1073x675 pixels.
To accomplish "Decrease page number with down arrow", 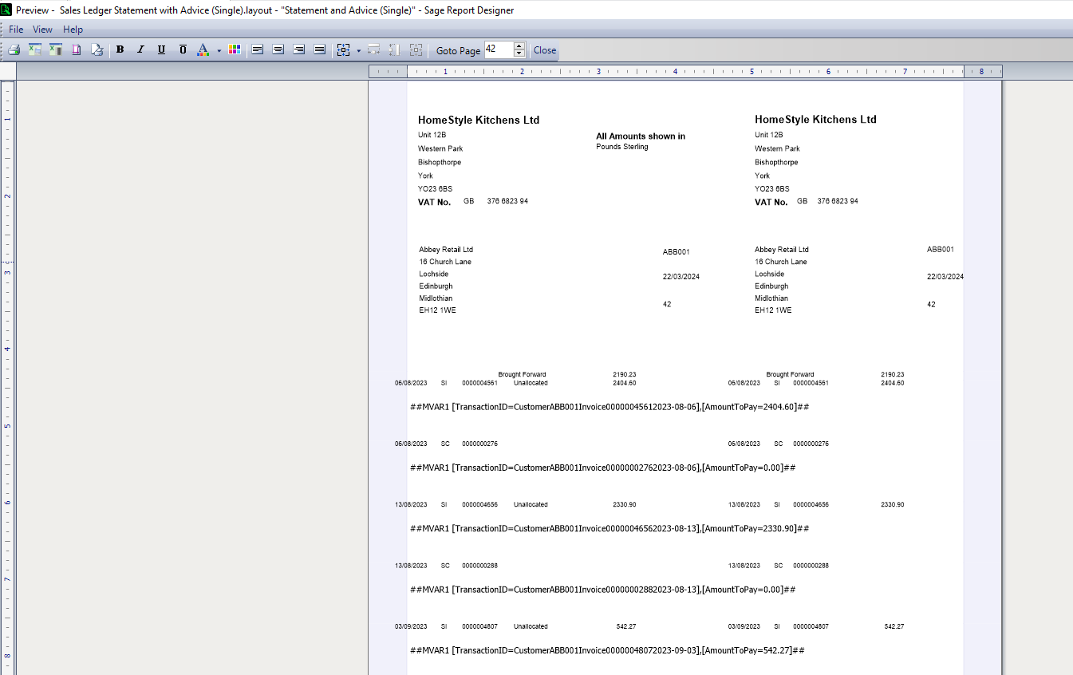I will pos(519,53).
